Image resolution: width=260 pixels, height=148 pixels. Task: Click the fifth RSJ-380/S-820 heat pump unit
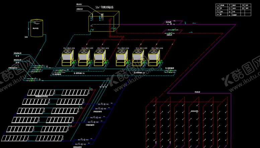click(x=138, y=57)
